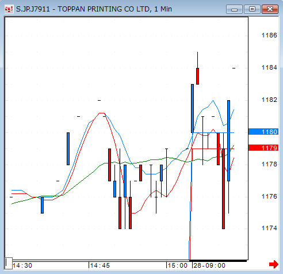The image size is (283, 274).
Task: Click the 28-09:00 session start marker
Action: 209,265
